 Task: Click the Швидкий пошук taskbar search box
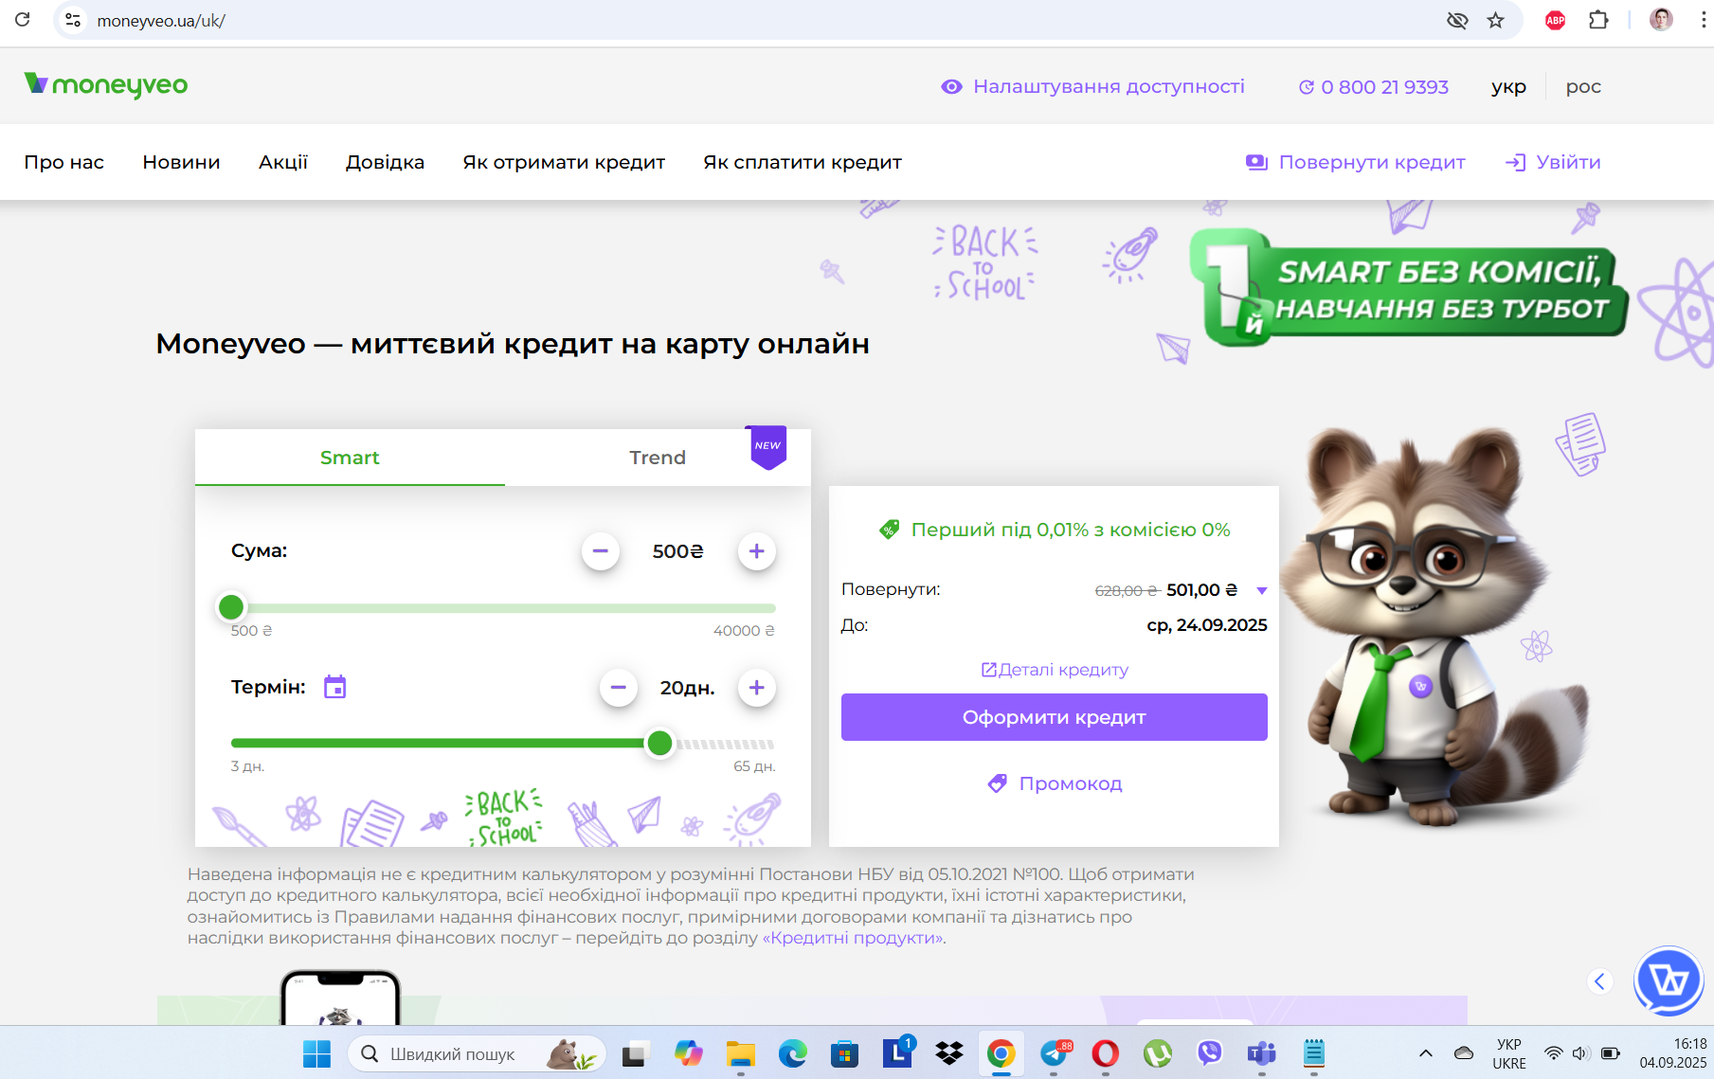point(477,1053)
